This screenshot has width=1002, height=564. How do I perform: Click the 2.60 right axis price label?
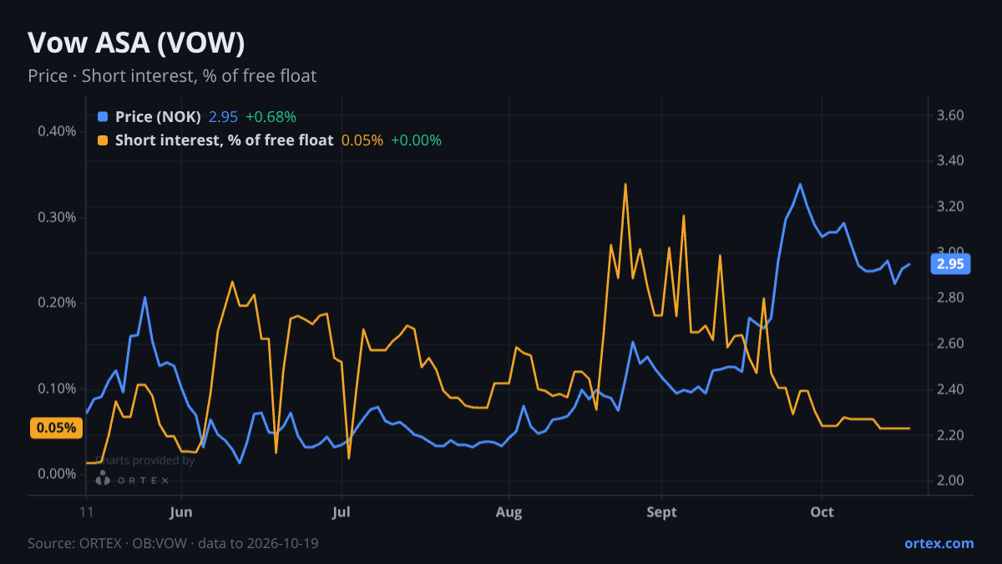[x=951, y=343]
